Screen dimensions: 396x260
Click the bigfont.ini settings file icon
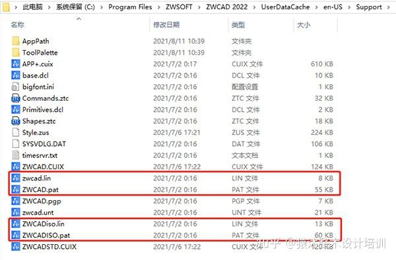[16, 87]
